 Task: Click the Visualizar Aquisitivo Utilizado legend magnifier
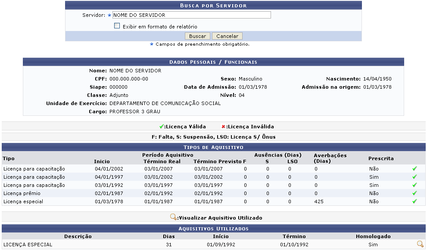point(173,217)
